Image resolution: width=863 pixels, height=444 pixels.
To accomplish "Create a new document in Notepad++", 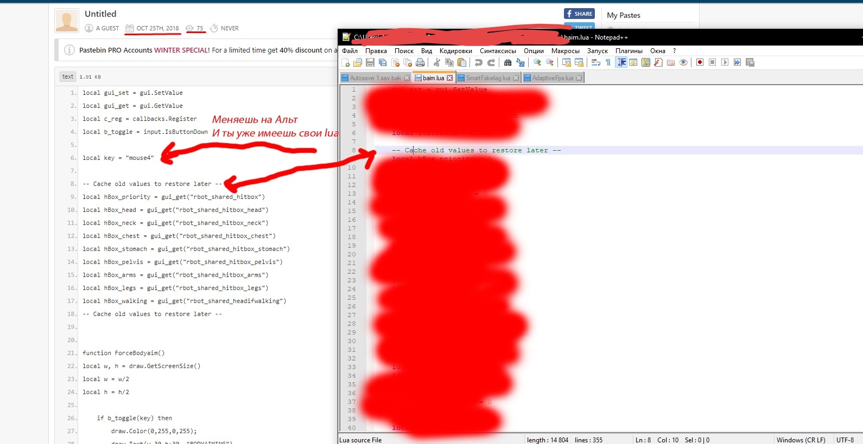I will (345, 62).
